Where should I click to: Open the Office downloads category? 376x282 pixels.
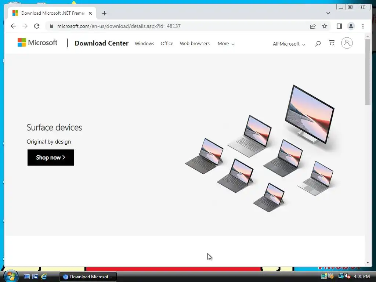pos(167,44)
